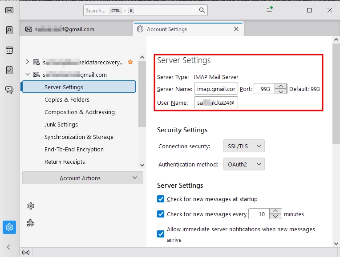Viewport: 340px width, 257px height.
Task: Open the Mail space icon
Action: pyautogui.click(x=9, y=10)
